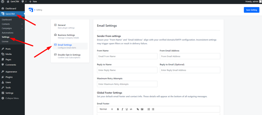Open GemCRM Settings submenu link

[x=6, y=37]
